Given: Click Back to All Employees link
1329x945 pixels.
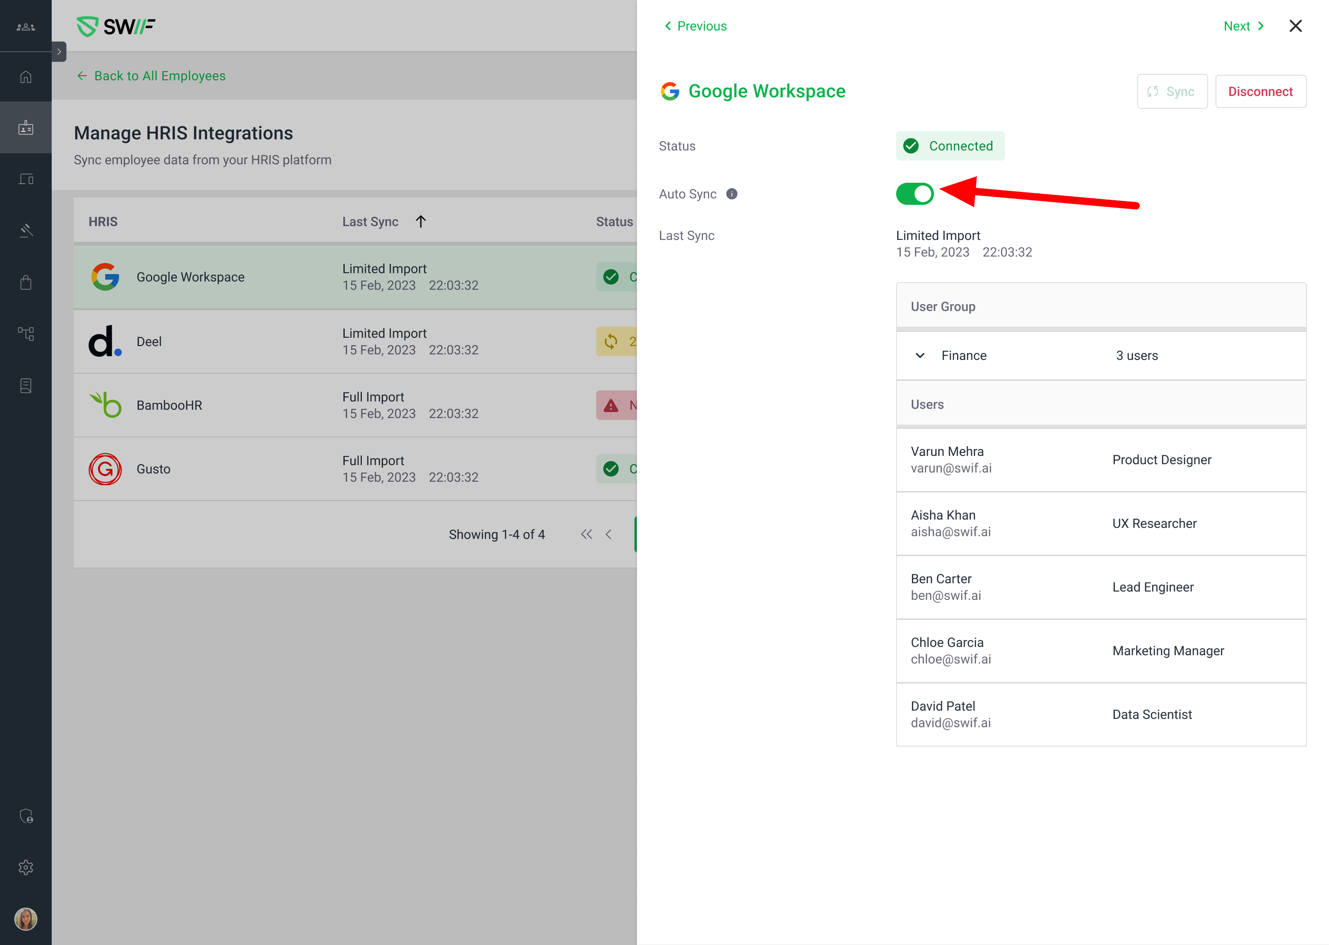Looking at the screenshot, I should (151, 76).
